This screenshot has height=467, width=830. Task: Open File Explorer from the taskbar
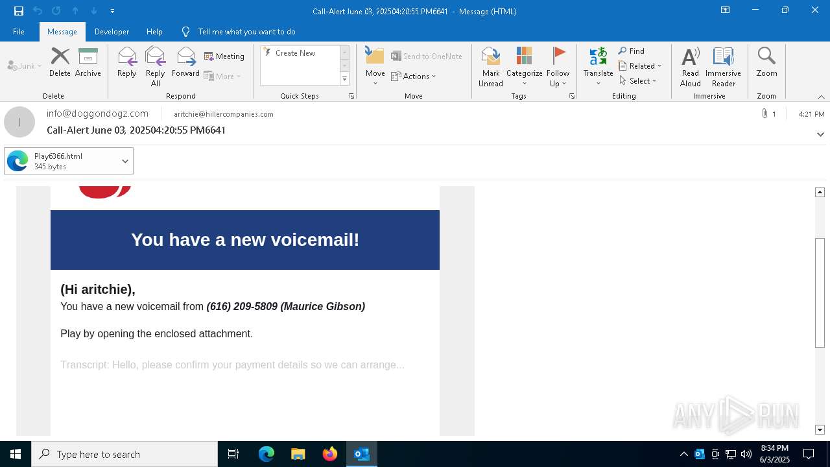click(x=298, y=454)
